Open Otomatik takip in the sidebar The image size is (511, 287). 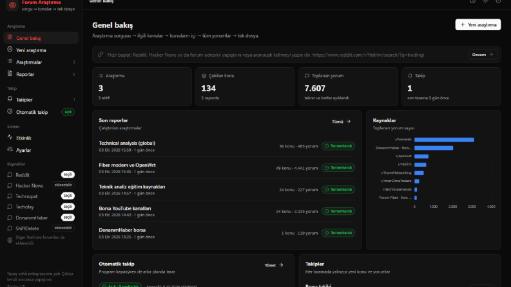tap(41, 112)
